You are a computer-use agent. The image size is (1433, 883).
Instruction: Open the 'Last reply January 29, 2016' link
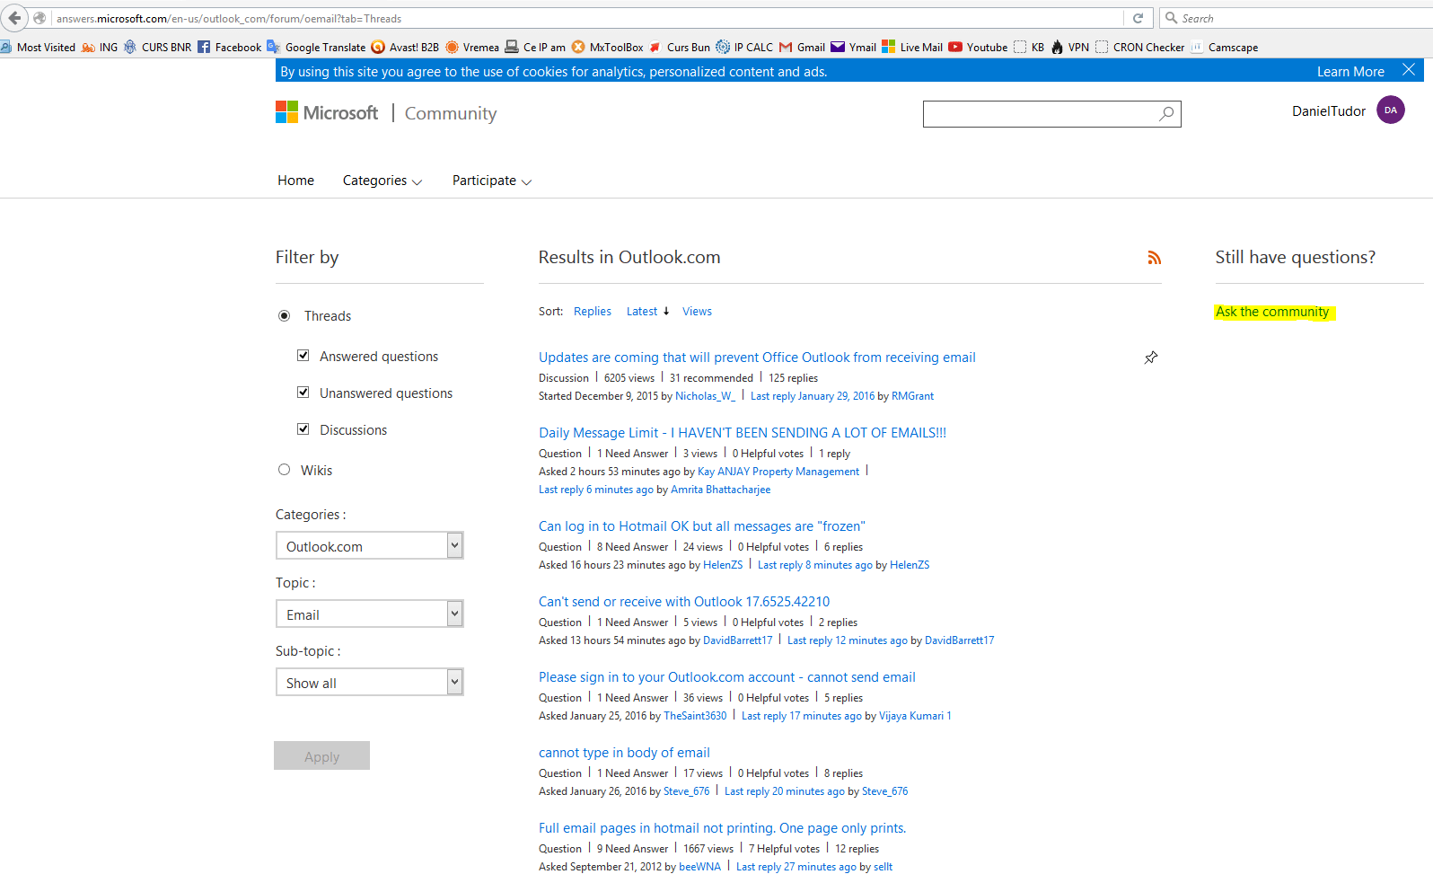point(813,396)
